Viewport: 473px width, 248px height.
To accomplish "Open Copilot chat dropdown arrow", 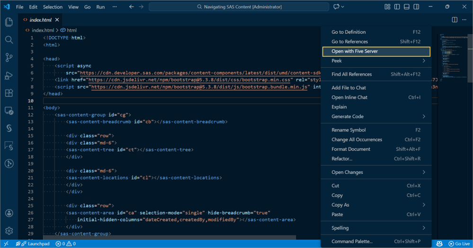I will [x=343, y=7].
